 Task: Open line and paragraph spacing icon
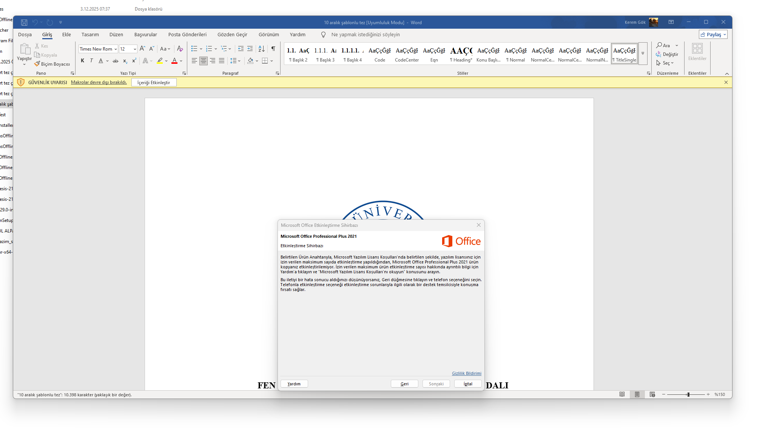[x=233, y=61]
